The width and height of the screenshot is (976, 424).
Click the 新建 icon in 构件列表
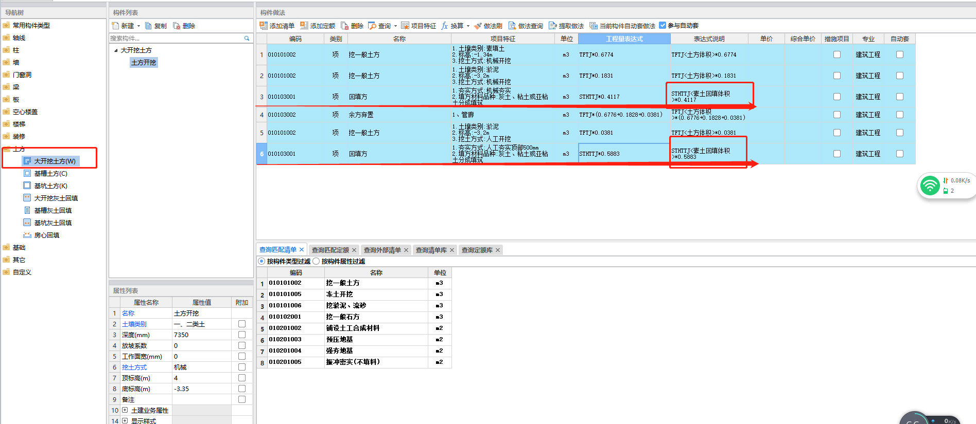coord(115,26)
